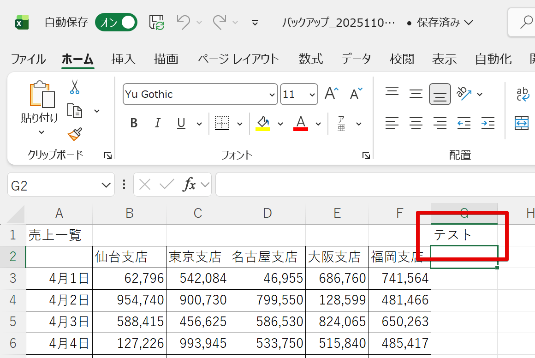535x358 pixels.
Task: Apply center alignment from the ribbon
Action: (416, 123)
